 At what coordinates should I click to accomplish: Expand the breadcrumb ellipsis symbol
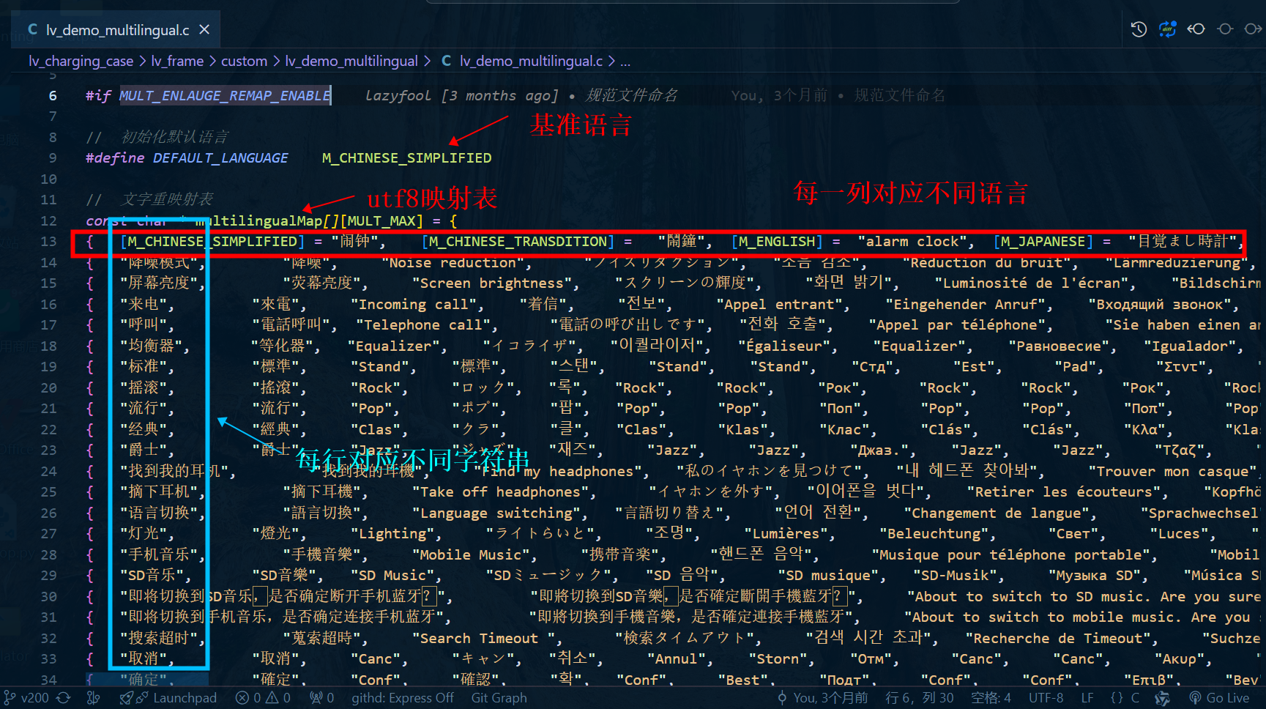625,62
